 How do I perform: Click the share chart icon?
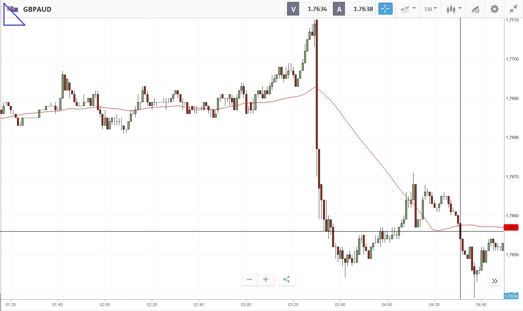[287, 280]
